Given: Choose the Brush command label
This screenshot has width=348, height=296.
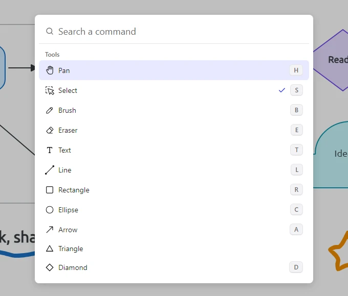Looking at the screenshot, I should 67,110.
